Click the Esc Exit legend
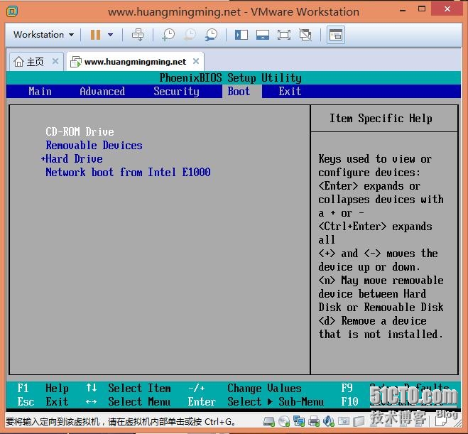468x434 pixels. point(43,401)
